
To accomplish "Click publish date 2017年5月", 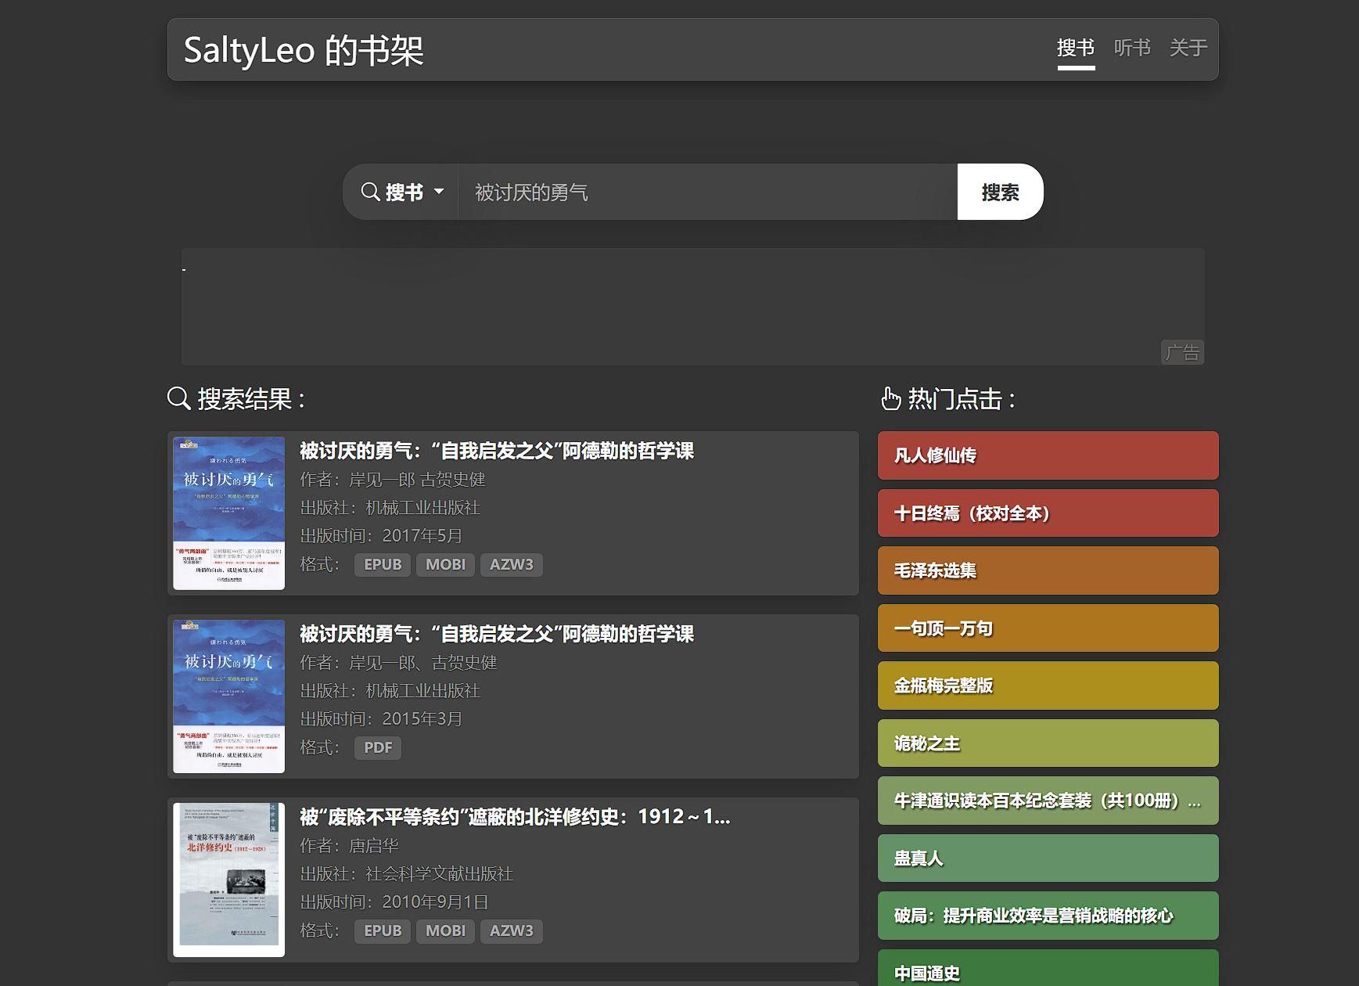I will tap(422, 536).
